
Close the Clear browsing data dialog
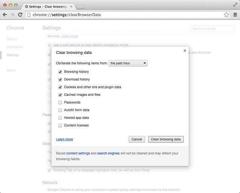coord(185,51)
